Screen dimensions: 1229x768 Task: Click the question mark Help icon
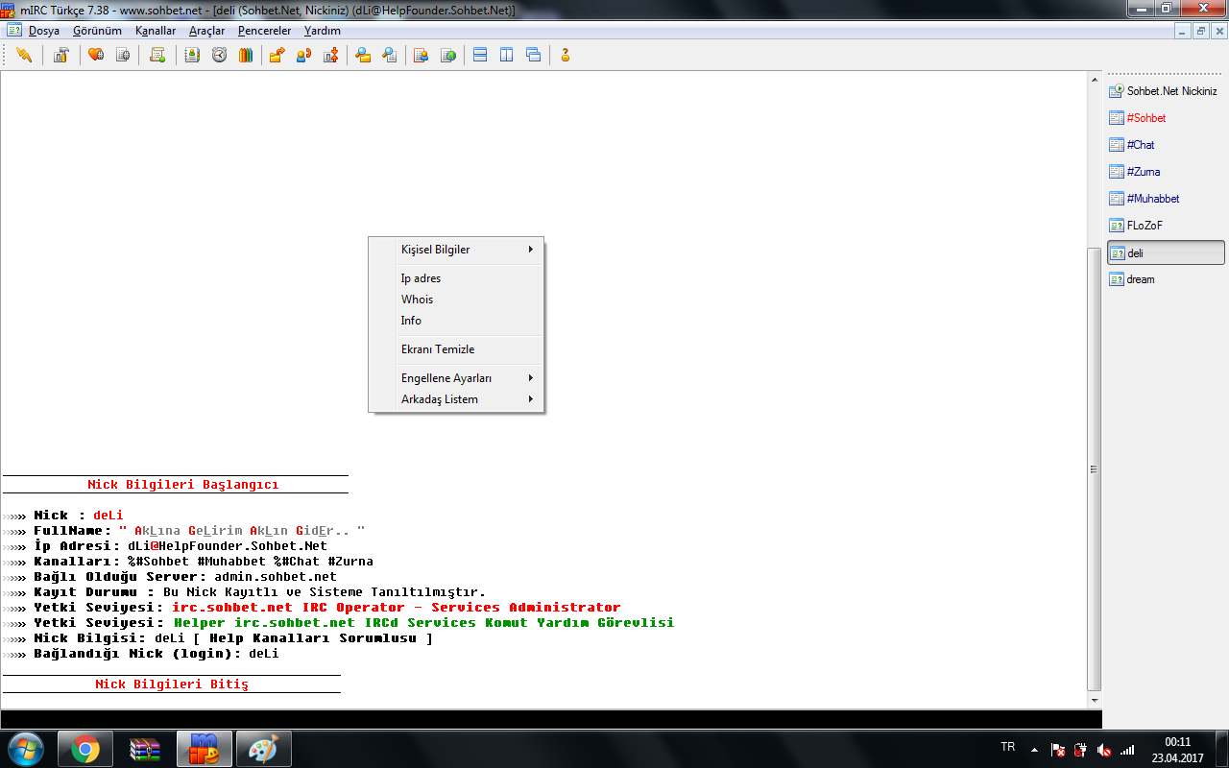pyautogui.click(x=566, y=55)
